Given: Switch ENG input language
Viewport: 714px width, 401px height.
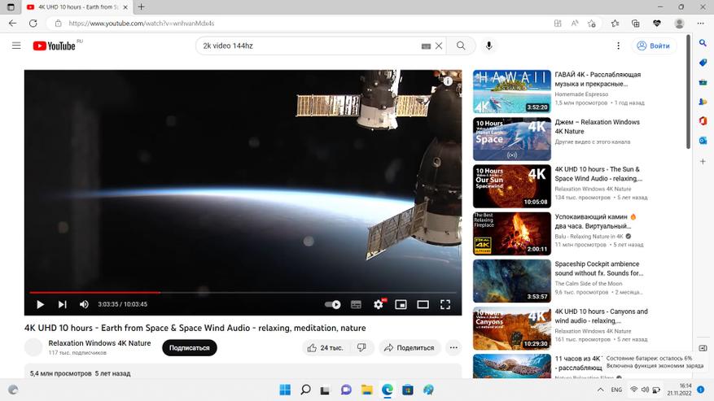Looking at the screenshot, I should coord(616,390).
